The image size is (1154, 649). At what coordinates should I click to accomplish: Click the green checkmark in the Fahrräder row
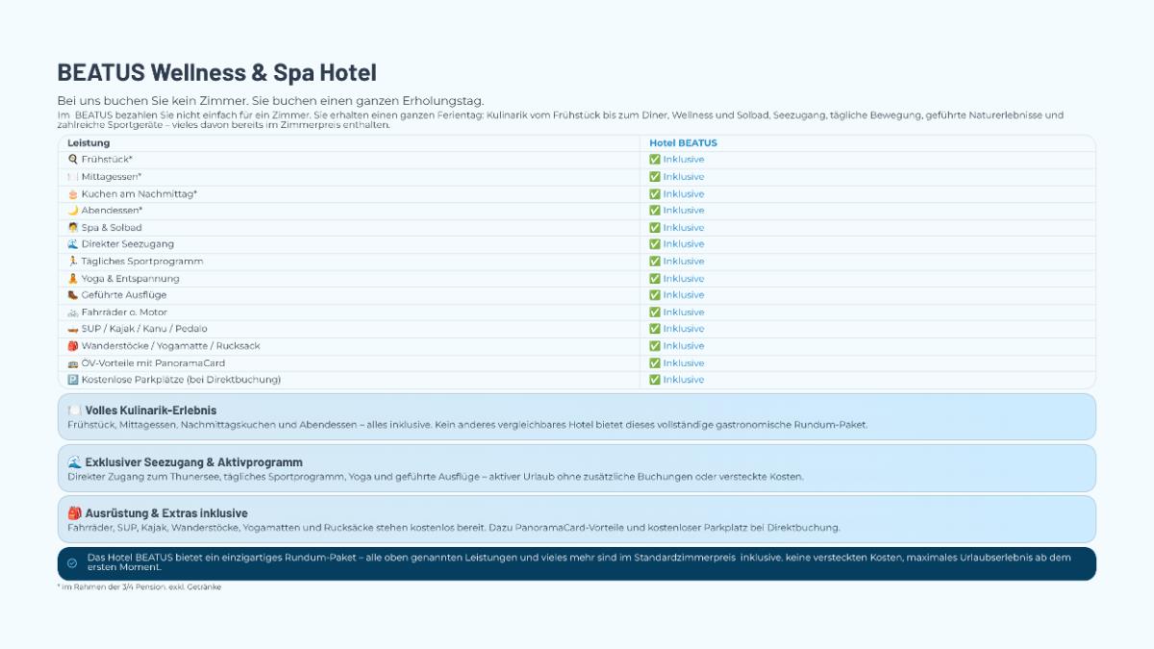click(x=655, y=312)
